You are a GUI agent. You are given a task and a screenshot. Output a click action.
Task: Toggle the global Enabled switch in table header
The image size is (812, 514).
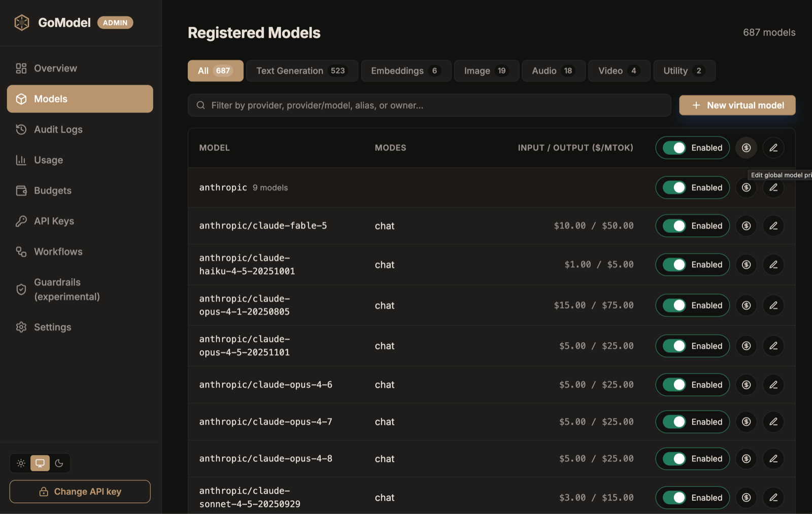692,148
